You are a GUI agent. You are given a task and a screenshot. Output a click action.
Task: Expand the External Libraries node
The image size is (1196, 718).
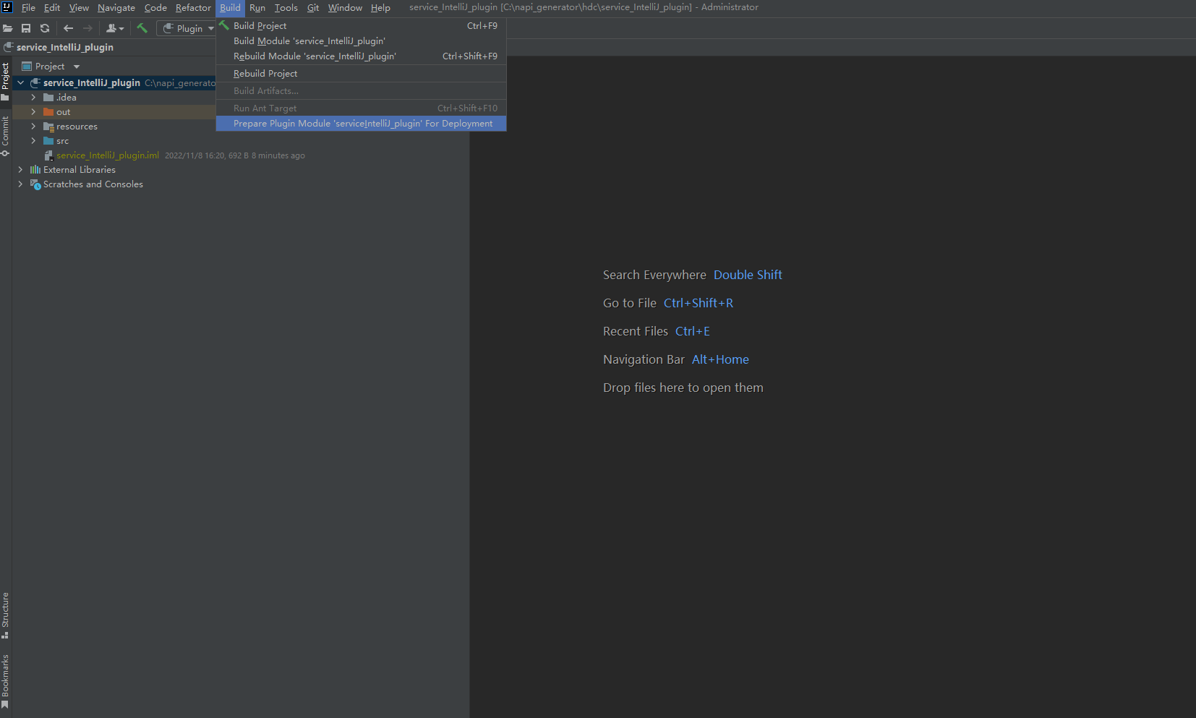coord(20,170)
